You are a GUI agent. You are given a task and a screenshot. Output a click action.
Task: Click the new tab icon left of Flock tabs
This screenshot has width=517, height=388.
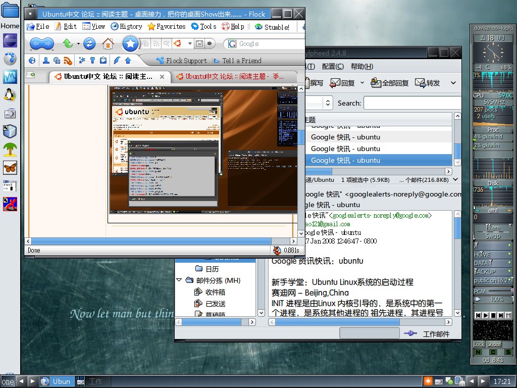(31, 76)
